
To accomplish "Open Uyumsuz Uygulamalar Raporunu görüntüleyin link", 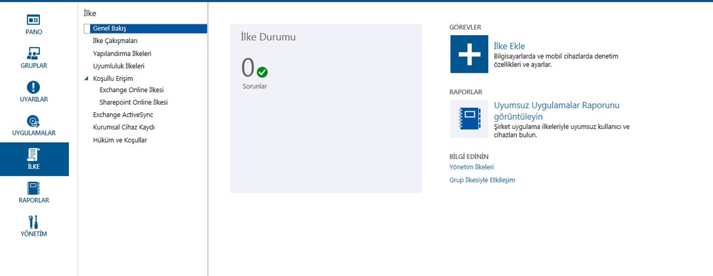I will pyautogui.click(x=557, y=111).
